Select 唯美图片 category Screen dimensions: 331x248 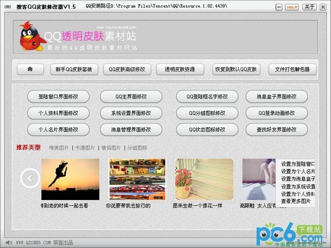click(x=59, y=148)
